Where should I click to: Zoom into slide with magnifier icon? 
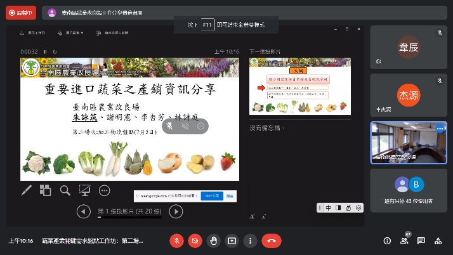click(65, 190)
